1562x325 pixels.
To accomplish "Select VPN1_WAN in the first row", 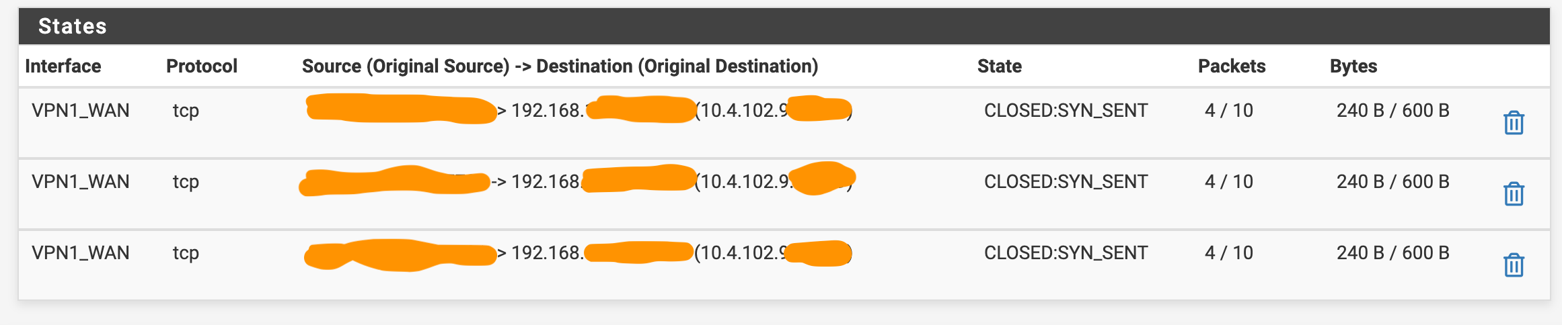I will (x=81, y=110).
